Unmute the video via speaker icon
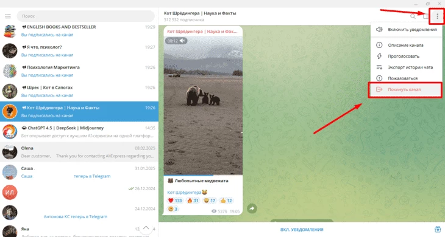 (182, 41)
